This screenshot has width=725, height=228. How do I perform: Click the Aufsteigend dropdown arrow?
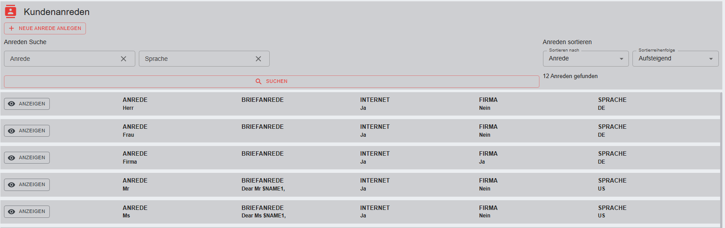coord(710,59)
